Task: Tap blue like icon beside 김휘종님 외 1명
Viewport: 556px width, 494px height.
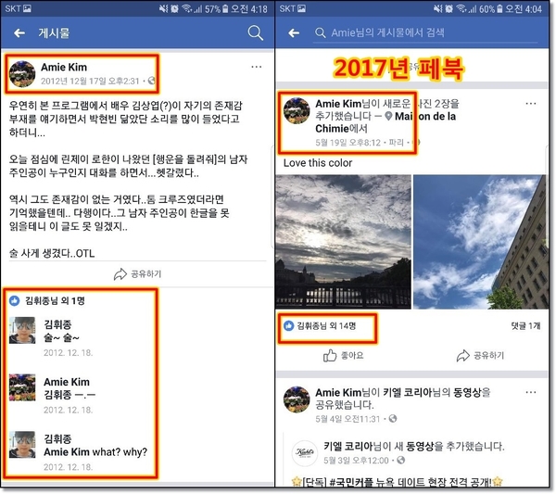Action: (14, 301)
